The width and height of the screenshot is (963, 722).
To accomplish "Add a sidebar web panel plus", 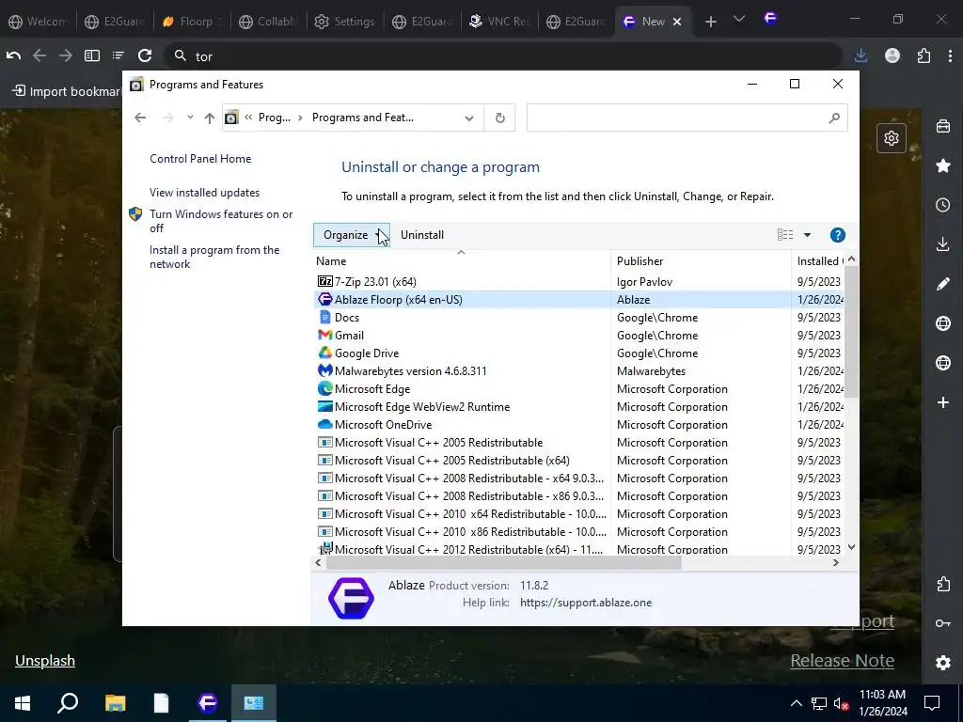I will tap(943, 402).
